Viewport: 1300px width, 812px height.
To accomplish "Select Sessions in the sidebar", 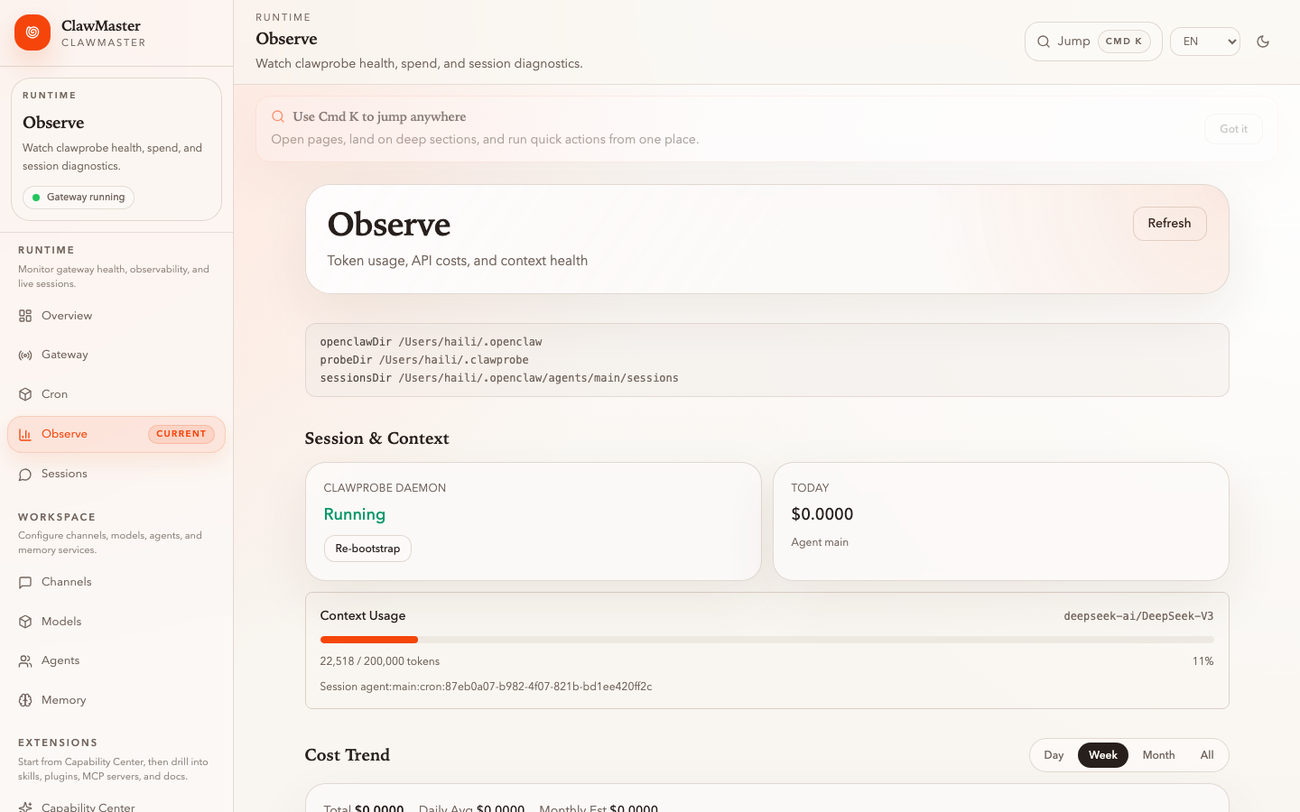I will point(116,474).
